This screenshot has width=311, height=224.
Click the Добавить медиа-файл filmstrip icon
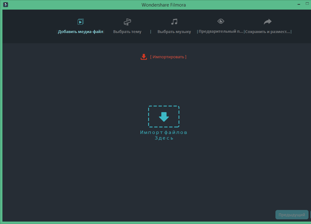(x=80, y=21)
